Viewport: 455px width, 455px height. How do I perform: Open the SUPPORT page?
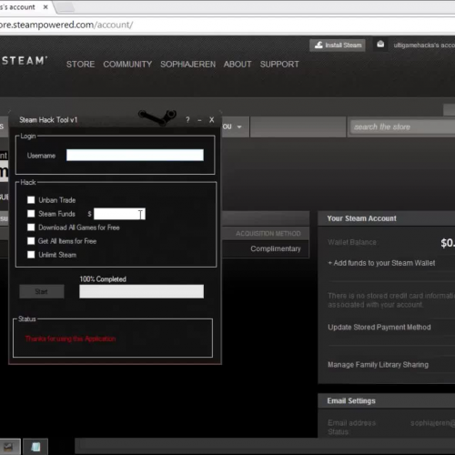279,65
